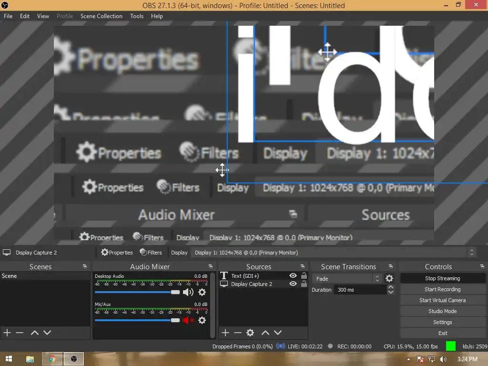Screen dimensions: 488x366
Task: Open transition properties gear next to Fade
Action: pos(389,278)
